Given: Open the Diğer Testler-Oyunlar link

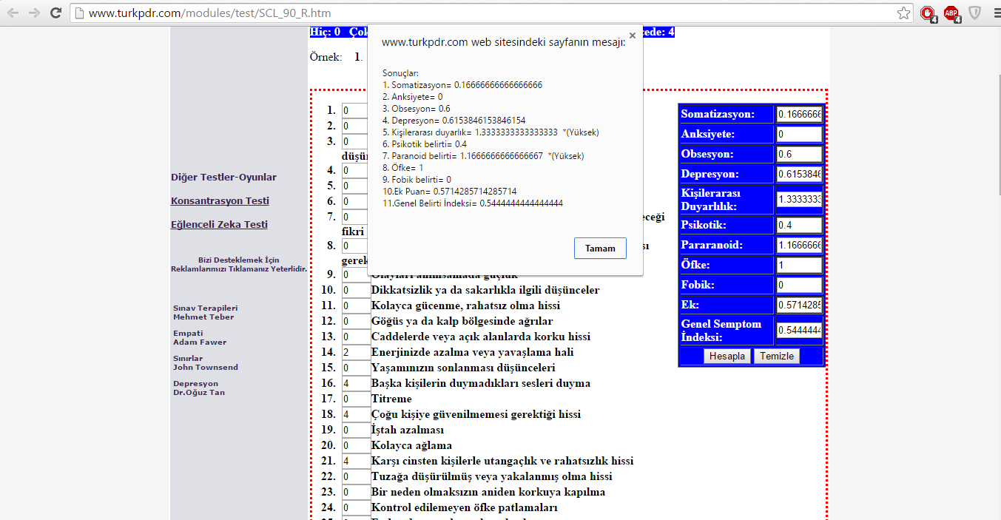Looking at the screenshot, I should pyautogui.click(x=223, y=178).
